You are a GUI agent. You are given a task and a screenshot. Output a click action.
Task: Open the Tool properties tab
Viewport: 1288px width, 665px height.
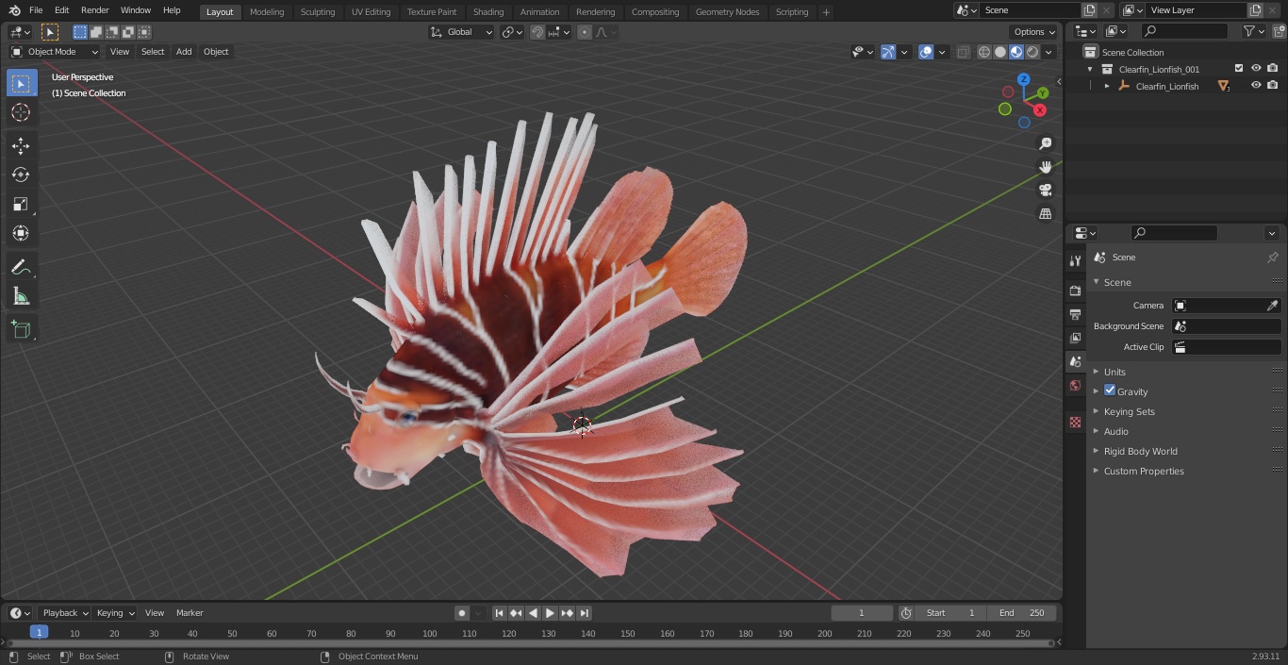(1075, 261)
